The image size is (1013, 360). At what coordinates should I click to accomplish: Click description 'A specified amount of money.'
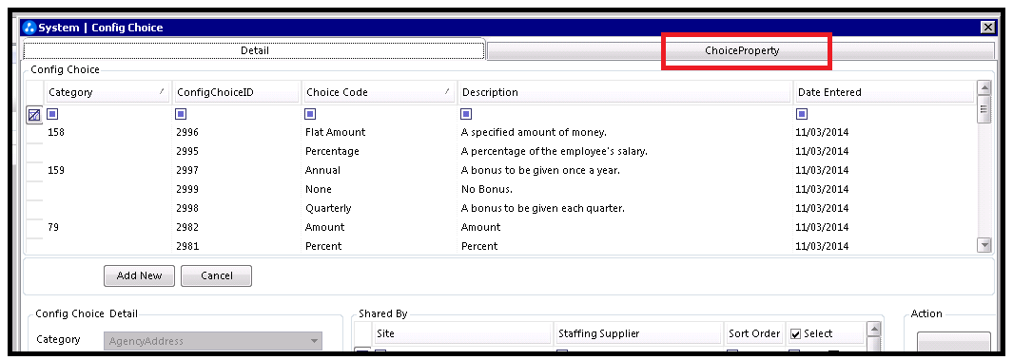534,132
